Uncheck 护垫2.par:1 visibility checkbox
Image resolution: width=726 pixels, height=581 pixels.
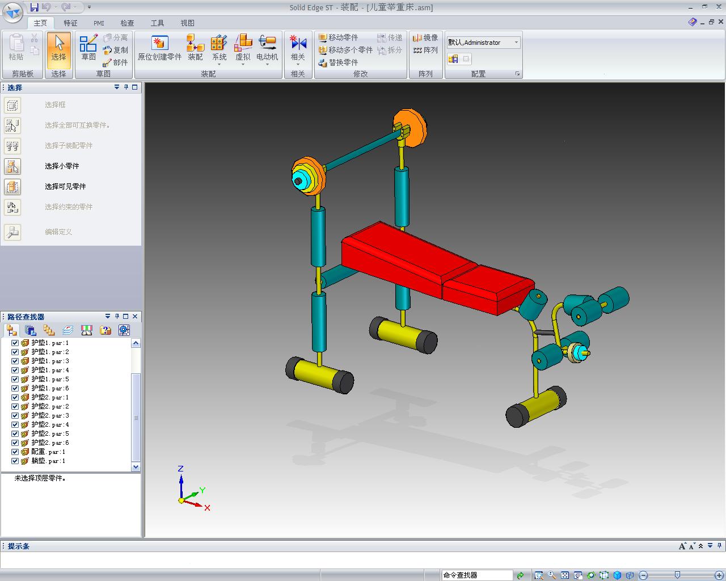click(x=15, y=397)
